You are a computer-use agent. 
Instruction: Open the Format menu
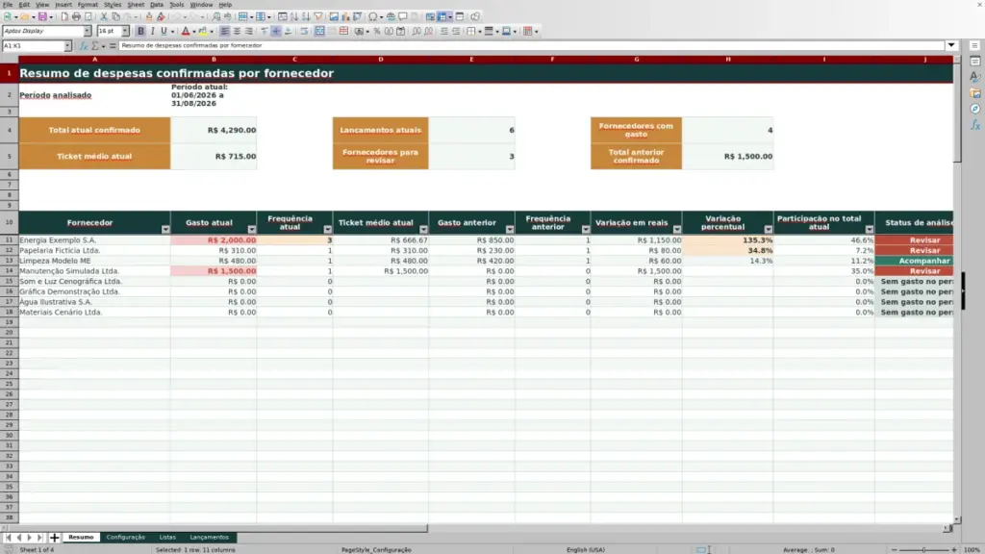[x=88, y=5]
